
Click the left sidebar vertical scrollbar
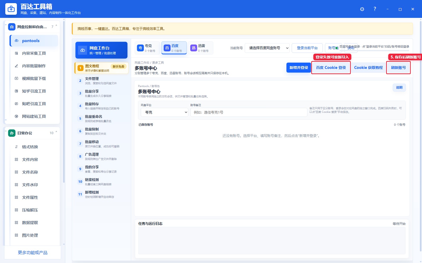tap(64, 101)
